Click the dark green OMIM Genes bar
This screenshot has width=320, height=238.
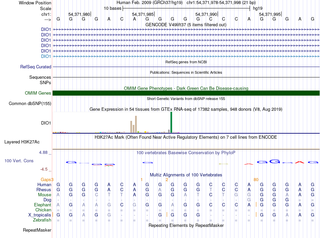click(x=186, y=93)
